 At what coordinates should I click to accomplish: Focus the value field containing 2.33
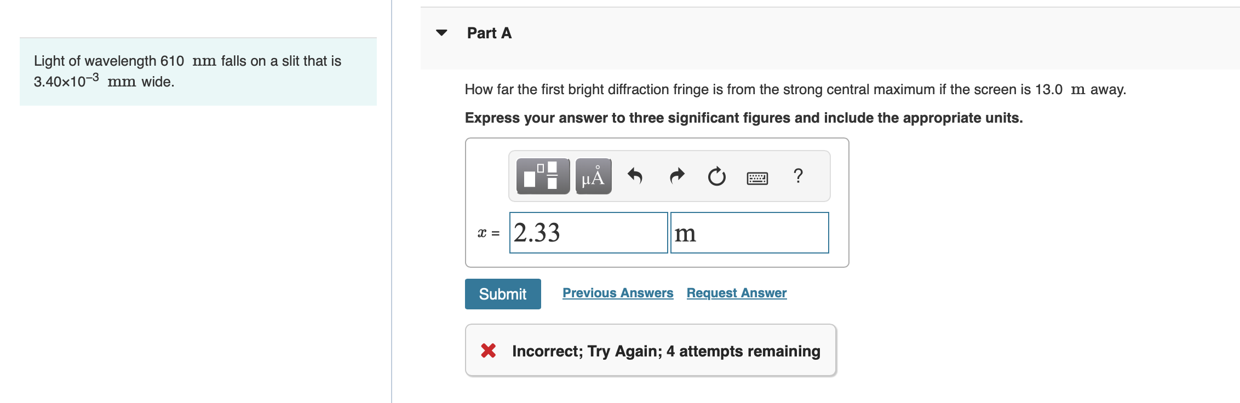(x=588, y=233)
